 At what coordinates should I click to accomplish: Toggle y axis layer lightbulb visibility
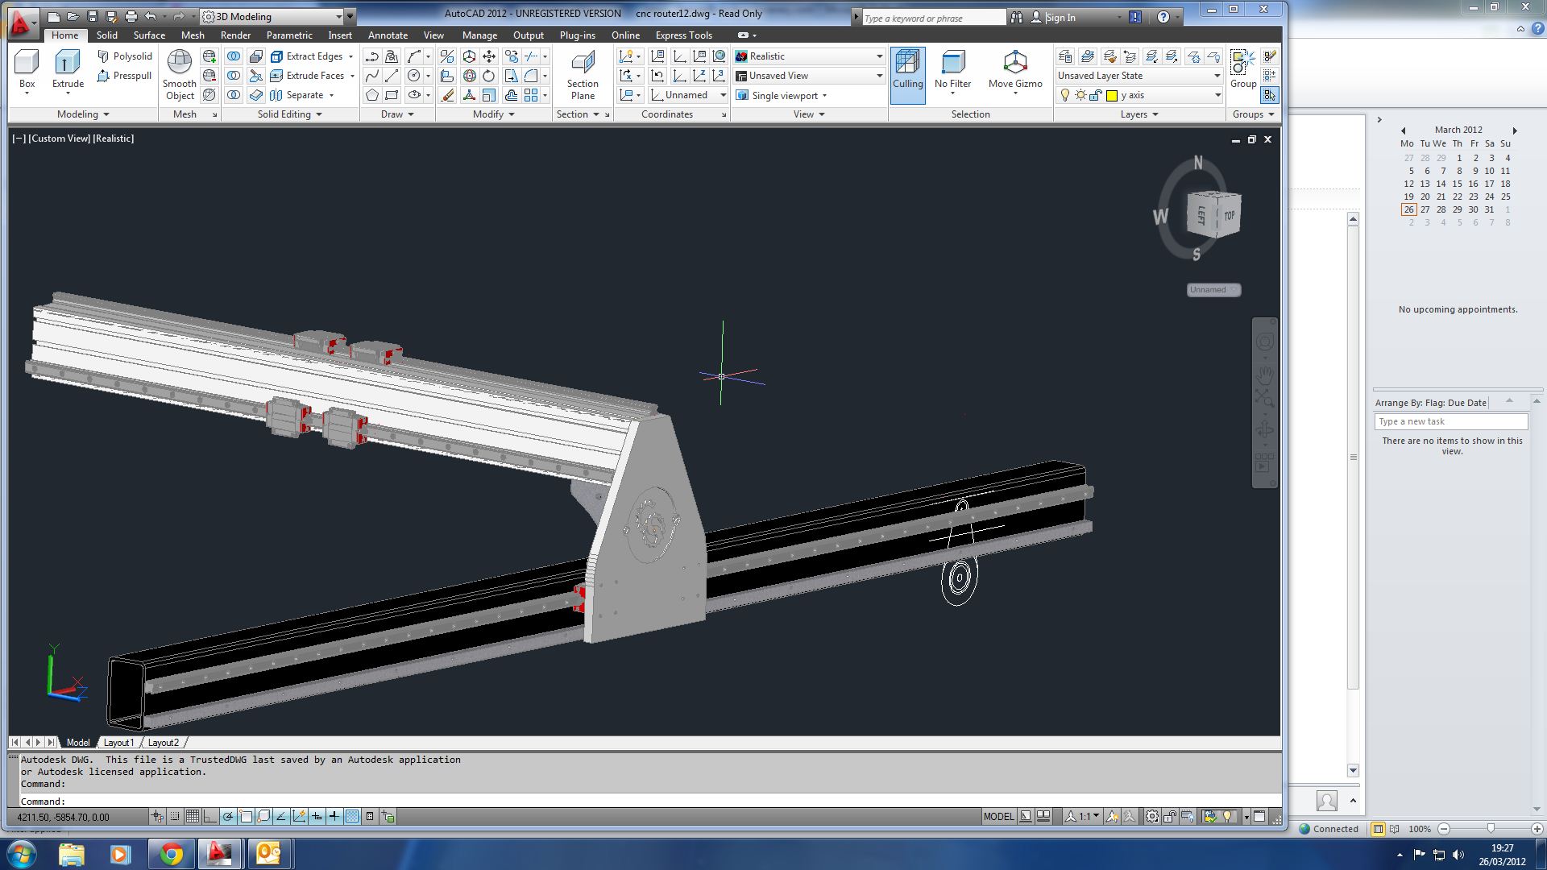pos(1065,95)
